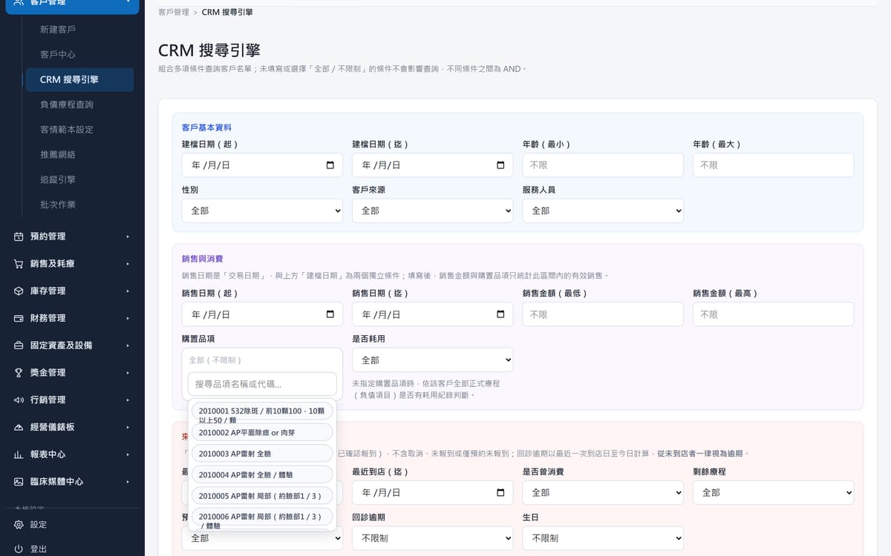Click the 庫存管理 box icon

(x=19, y=291)
